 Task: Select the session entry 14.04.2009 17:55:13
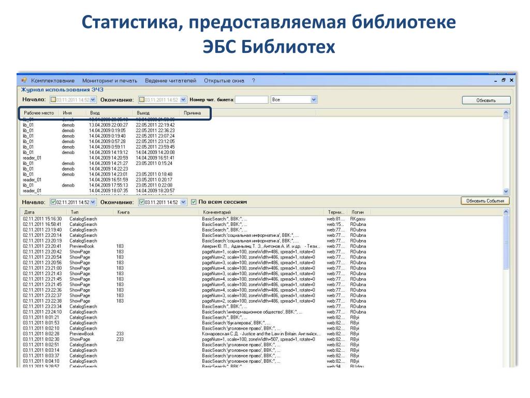coord(108,185)
